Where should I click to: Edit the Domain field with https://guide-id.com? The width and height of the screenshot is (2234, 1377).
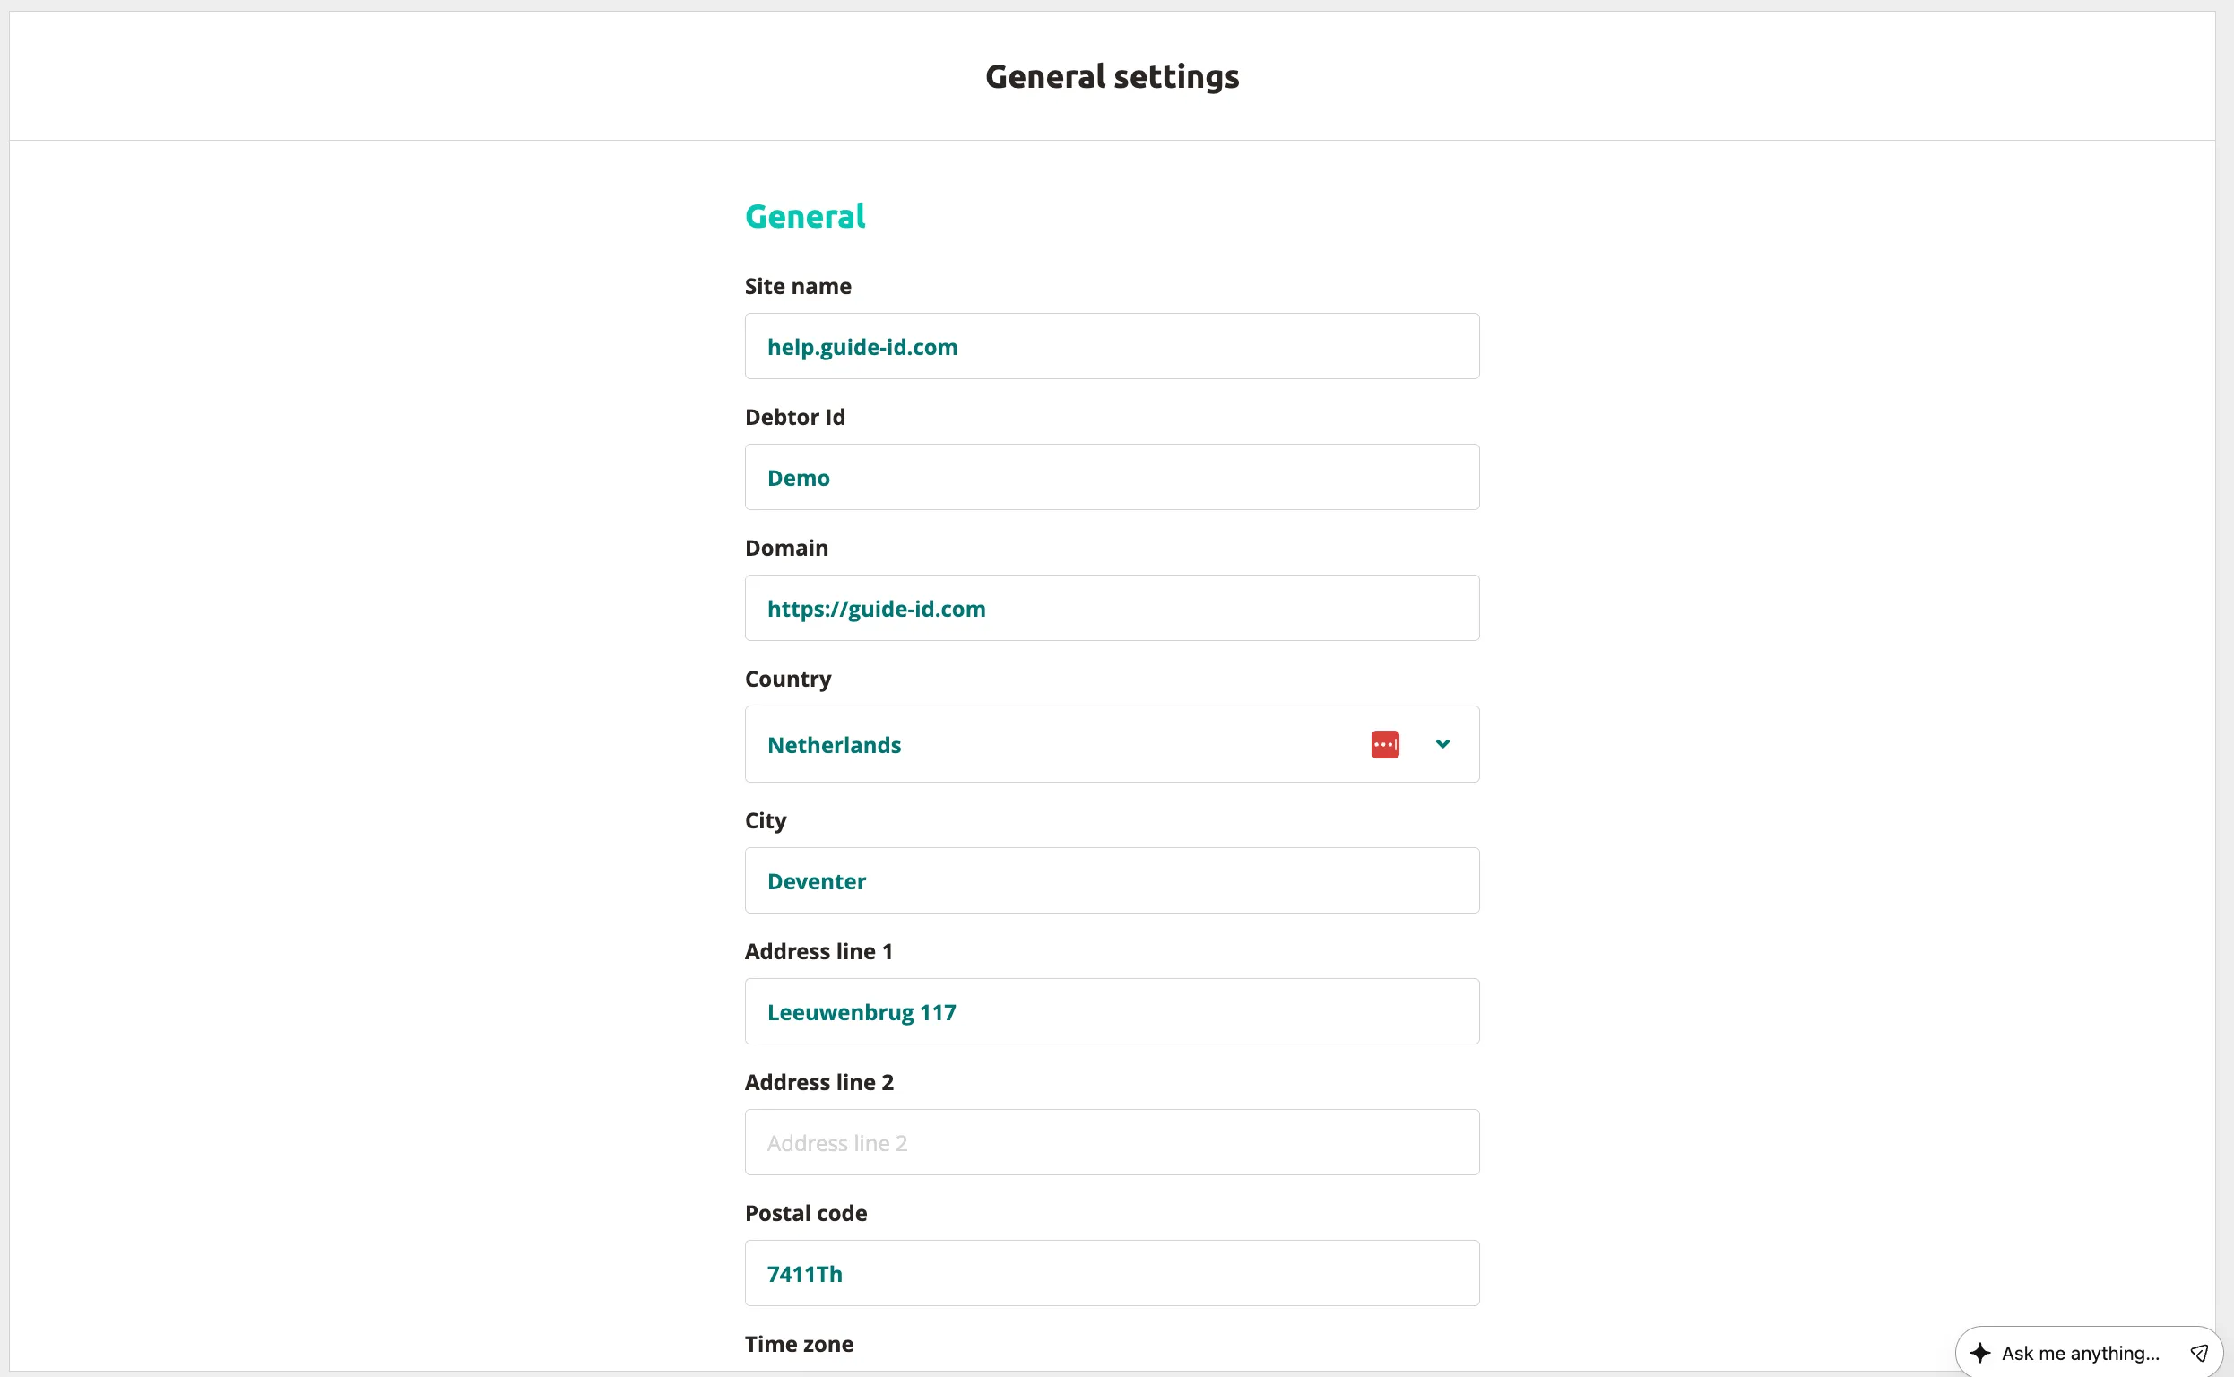pos(1112,609)
